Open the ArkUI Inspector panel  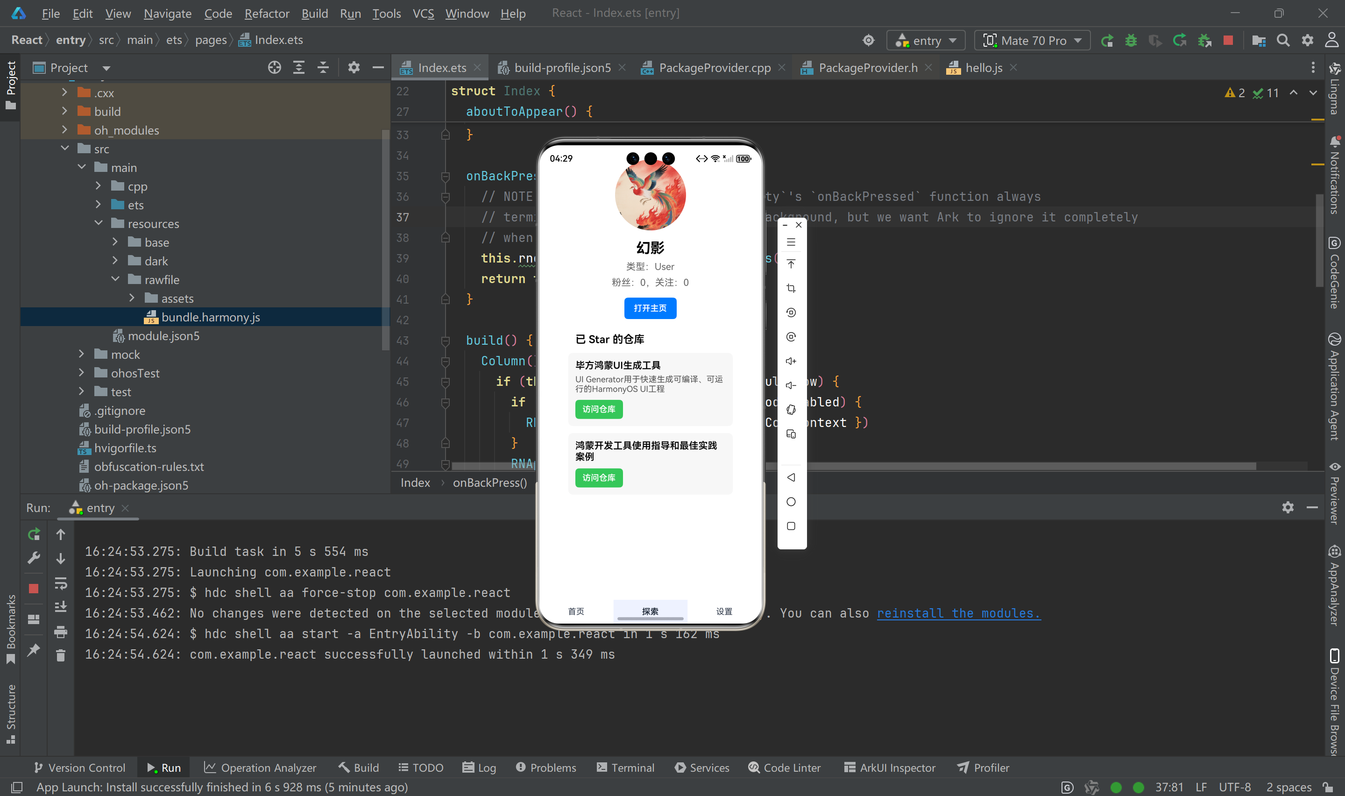(889, 767)
